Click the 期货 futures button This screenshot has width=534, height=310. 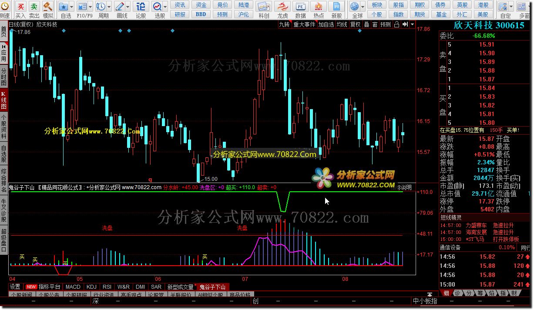420,14
